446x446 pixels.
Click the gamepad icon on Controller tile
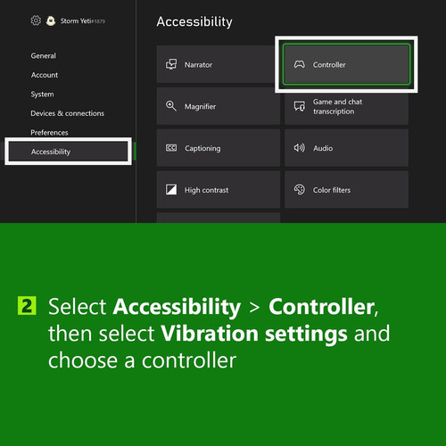pyautogui.click(x=300, y=64)
